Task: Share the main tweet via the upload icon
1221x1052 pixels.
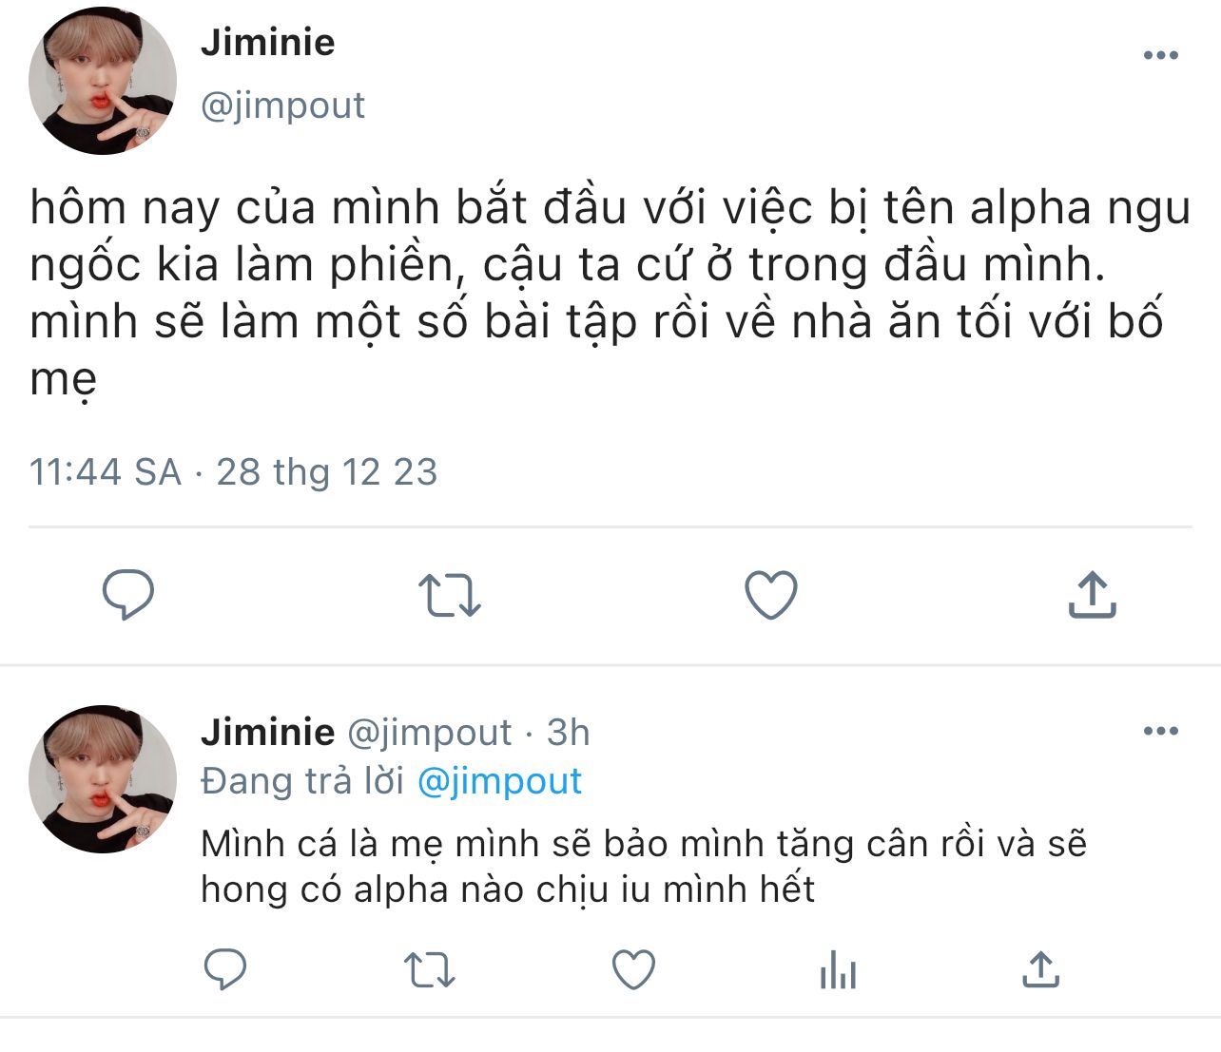Action: (1092, 595)
